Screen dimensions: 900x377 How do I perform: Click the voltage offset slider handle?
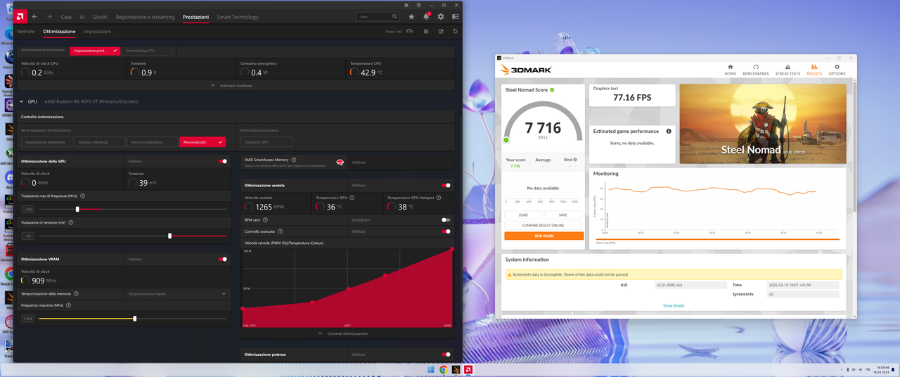169,236
